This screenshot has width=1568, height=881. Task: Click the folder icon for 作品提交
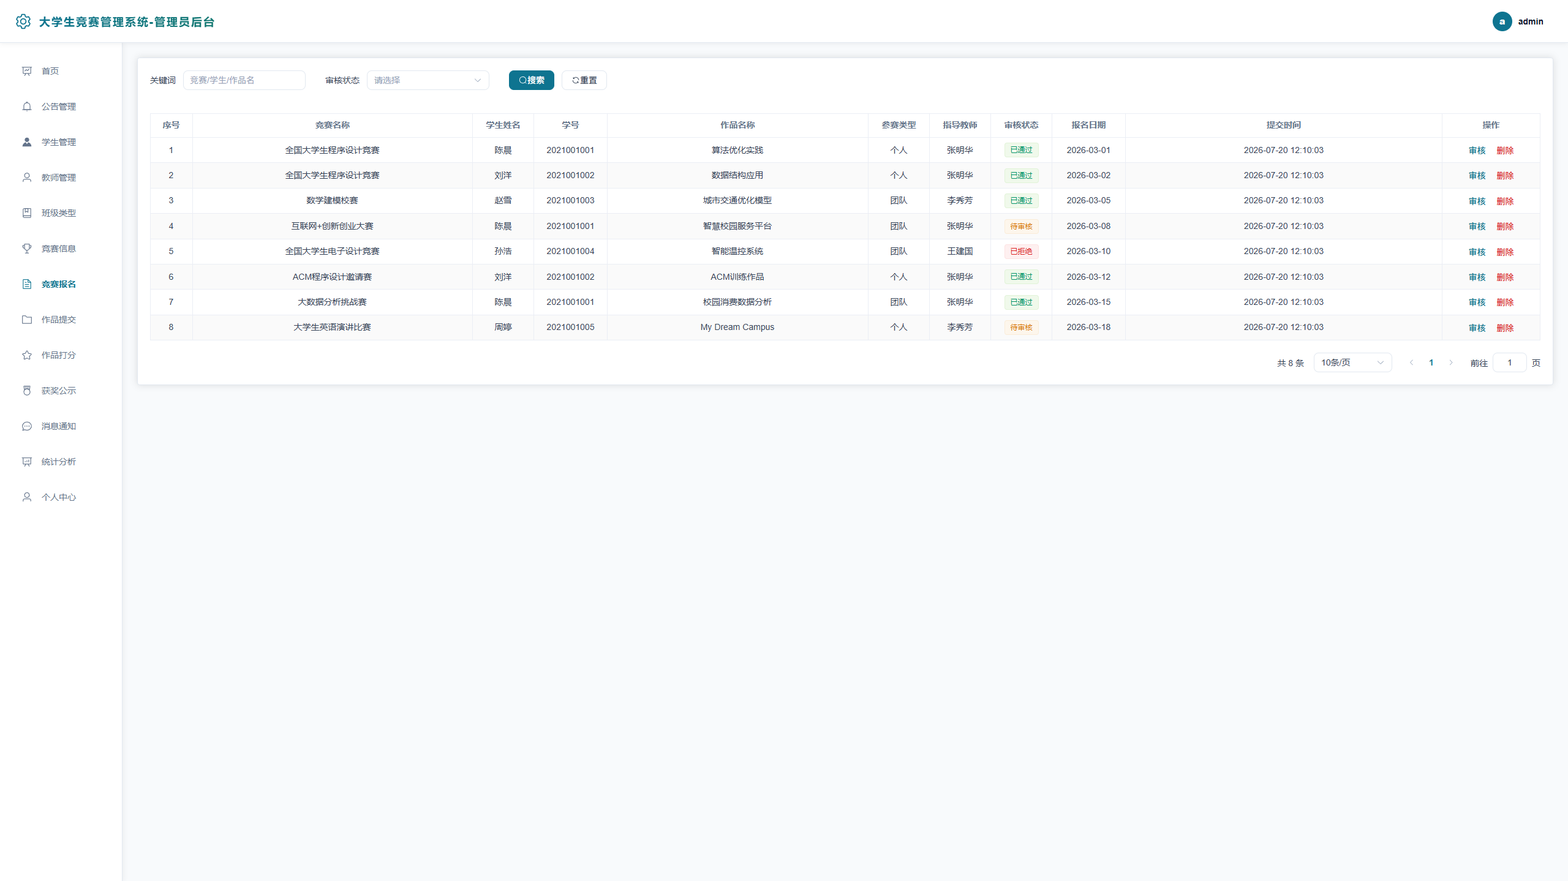[x=27, y=320]
